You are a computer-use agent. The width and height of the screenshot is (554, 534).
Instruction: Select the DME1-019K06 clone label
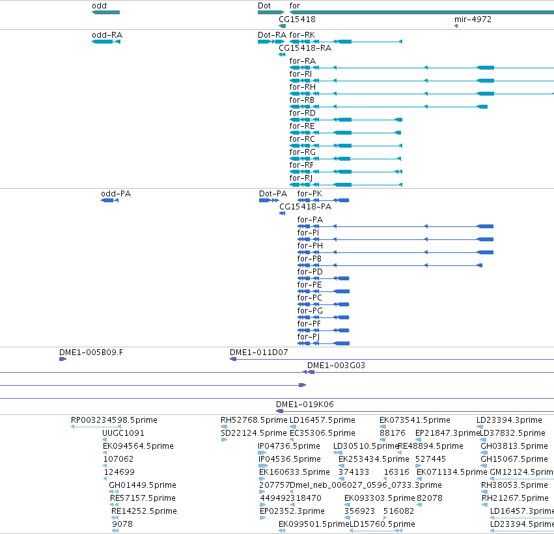click(x=305, y=405)
